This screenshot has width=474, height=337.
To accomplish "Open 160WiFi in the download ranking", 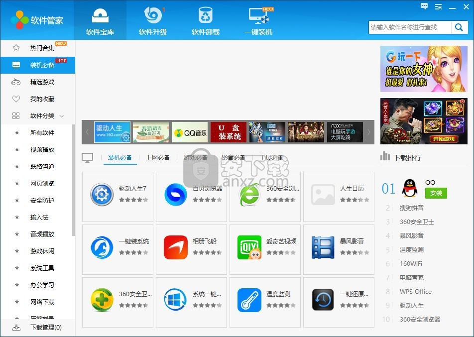I will (x=411, y=263).
